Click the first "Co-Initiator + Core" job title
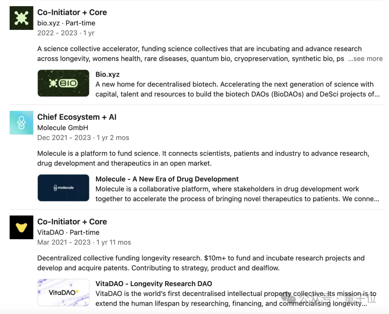Viewport: 389px width, 314px height. (x=72, y=12)
